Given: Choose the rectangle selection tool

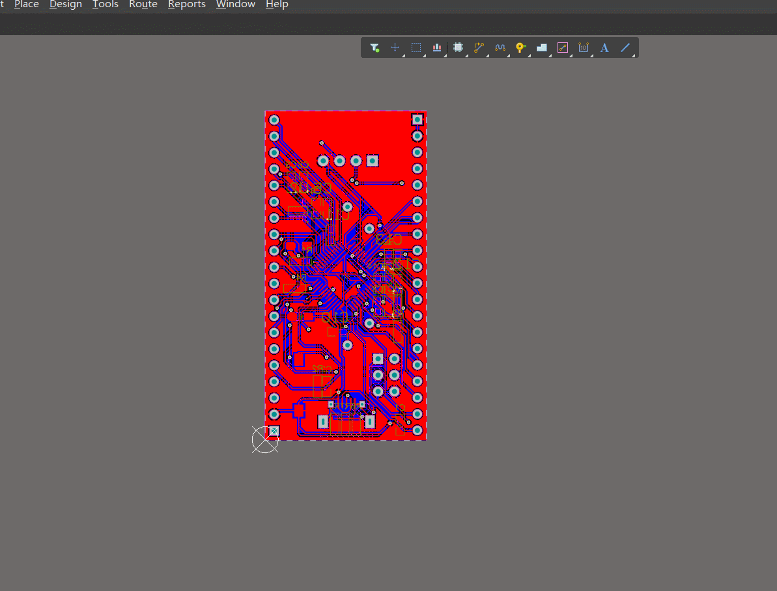Looking at the screenshot, I should (416, 48).
